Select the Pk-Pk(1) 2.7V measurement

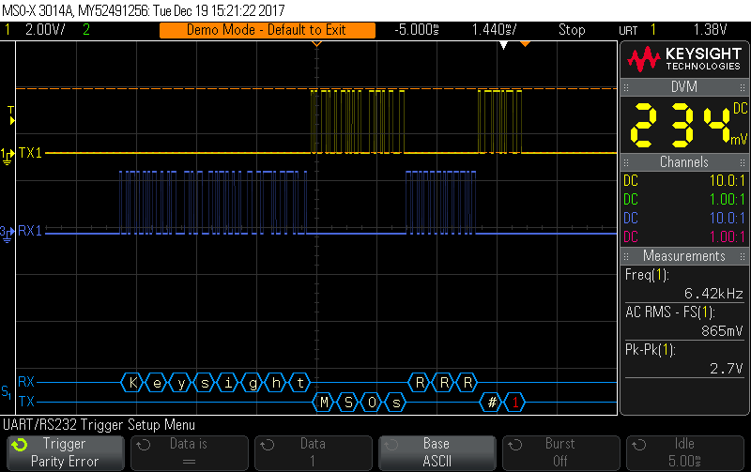(684, 359)
